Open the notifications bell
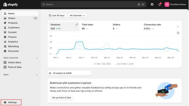 (x=159, y=4)
